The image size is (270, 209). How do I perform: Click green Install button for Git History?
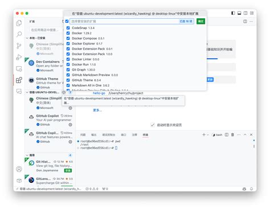click(68, 170)
